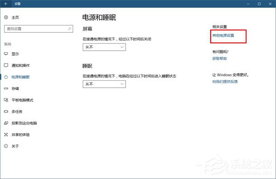This screenshot has height=179, width=276.
Task: Select 电源和睡眠 in the sidebar
Action: [21, 77]
